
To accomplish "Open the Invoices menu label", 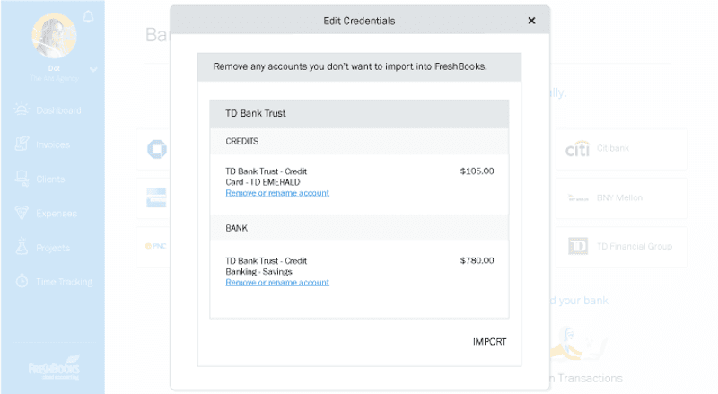I will tap(53, 144).
